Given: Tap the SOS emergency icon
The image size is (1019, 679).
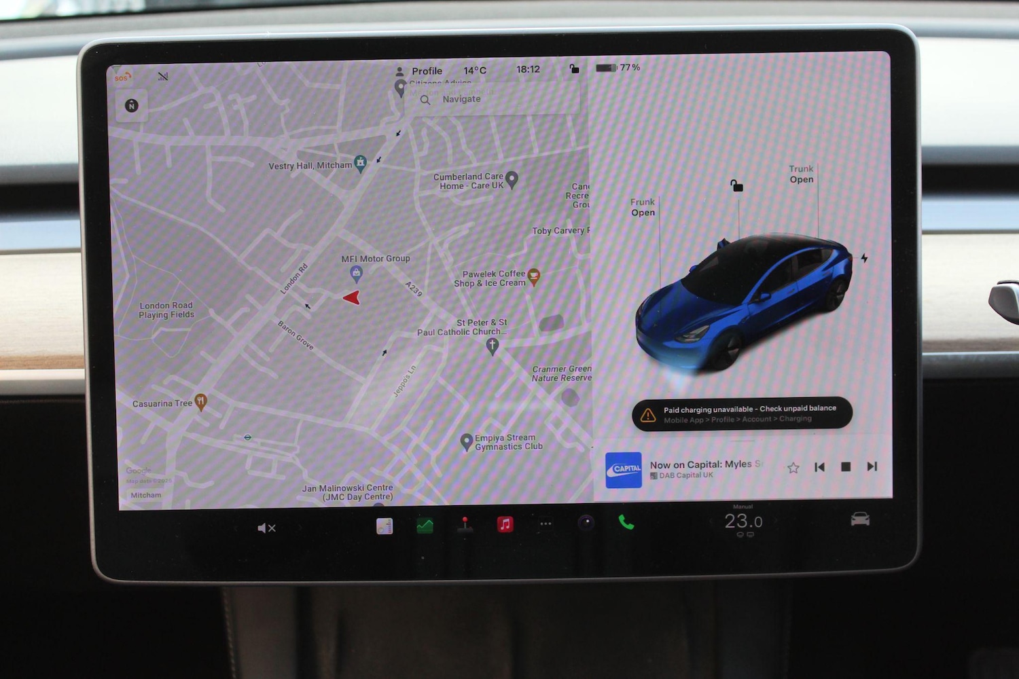Looking at the screenshot, I should (122, 77).
